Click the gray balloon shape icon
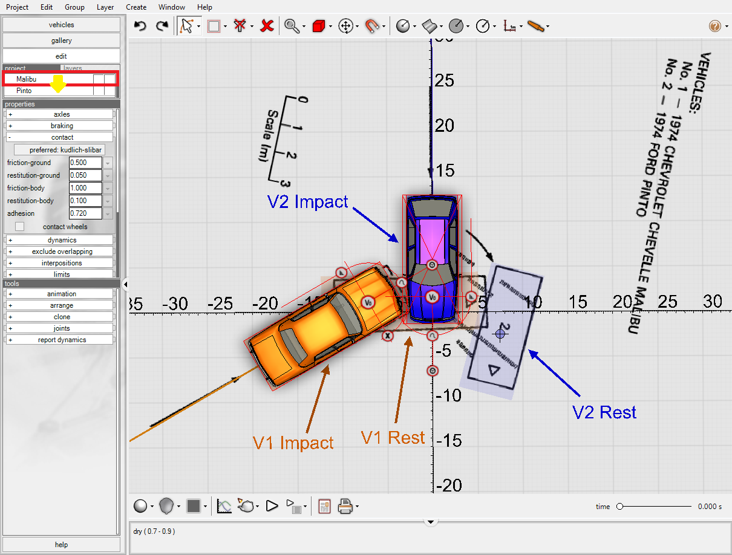The width and height of the screenshot is (732, 555). coord(167,506)
